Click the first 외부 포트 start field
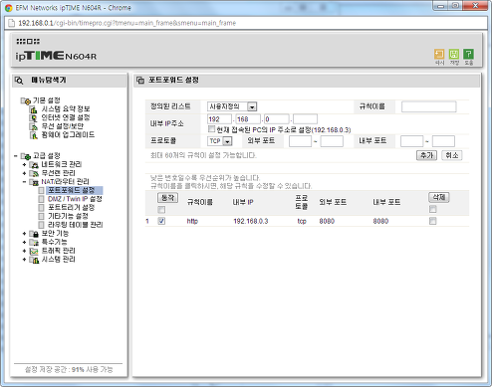Image resolution: width=492 pixels, height=387 pixels. pos(300,141)
